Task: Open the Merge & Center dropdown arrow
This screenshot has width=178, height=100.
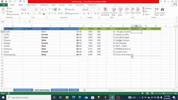Action: point(80,14)
